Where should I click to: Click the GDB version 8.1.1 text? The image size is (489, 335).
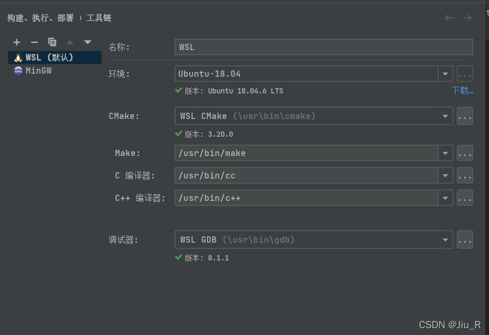[218, 258]
